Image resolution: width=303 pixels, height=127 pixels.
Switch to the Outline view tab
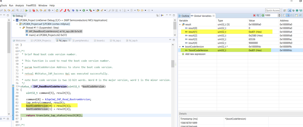(x=185, y=16)
